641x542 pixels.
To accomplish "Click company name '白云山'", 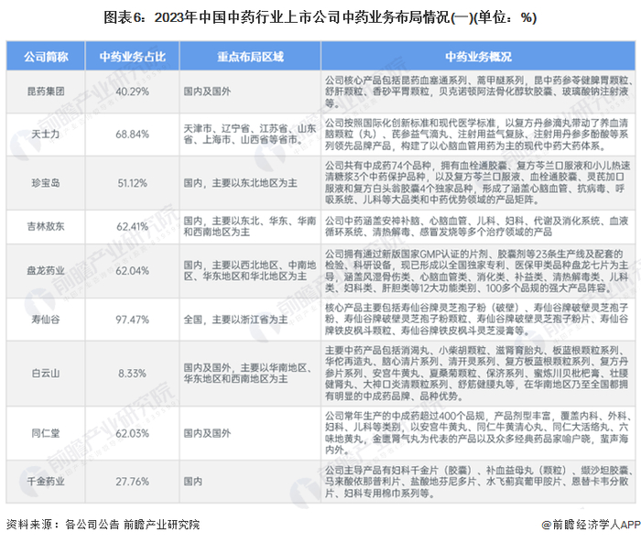I will (46, 374).
